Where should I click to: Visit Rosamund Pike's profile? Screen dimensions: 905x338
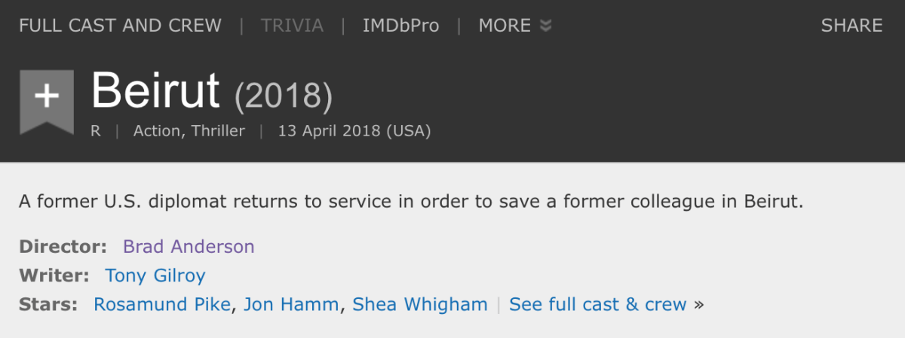click(163, 304)
